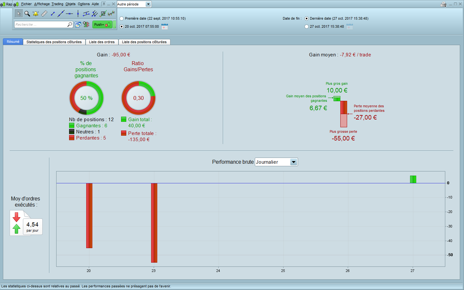464x290 pixels.
Task: Expand the Autre période dropdown
Action: pyautogui.click(x=148, y=4)
